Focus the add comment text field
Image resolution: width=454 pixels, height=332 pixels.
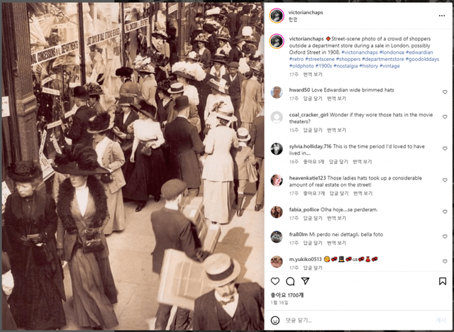358,320
